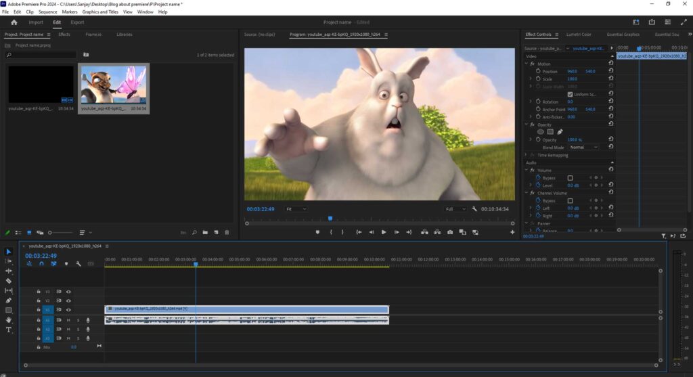Step forward one frame
Viewport: 693px width, 377px height.
point(397,232)
